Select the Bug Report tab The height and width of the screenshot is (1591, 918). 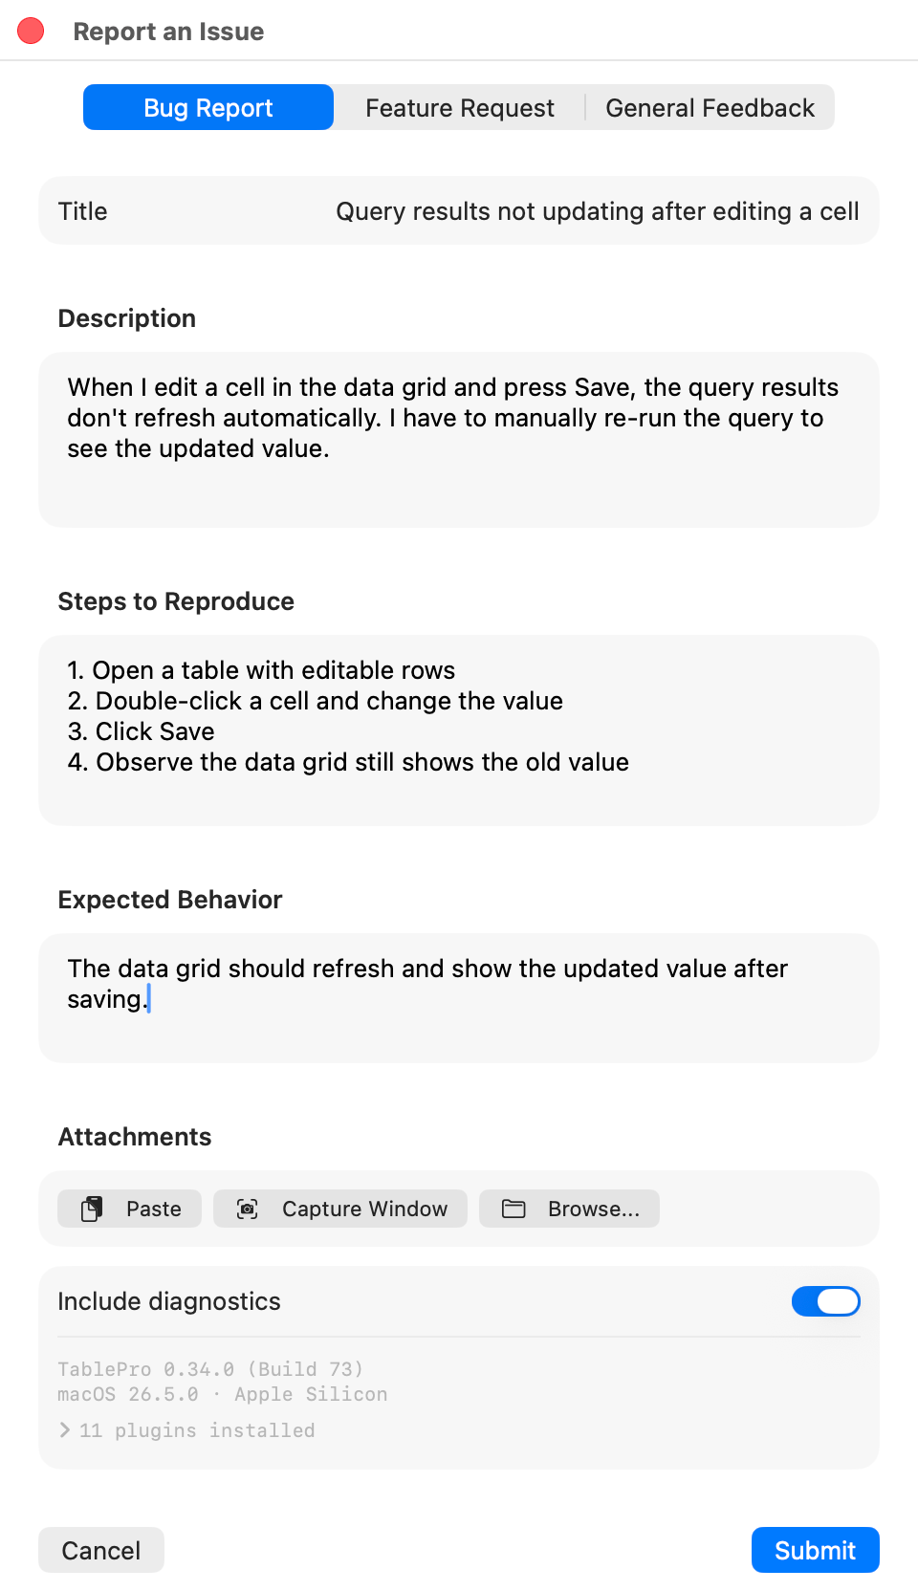(x=208, y=107)
